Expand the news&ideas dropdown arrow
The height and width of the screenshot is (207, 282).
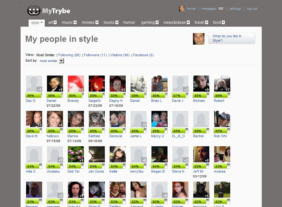[188, 22]
